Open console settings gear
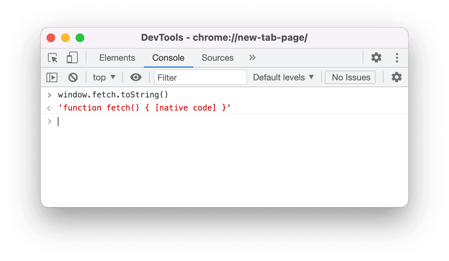Screen dimensions: 449x261 click(x=396, y=77)
